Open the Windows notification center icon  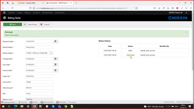pyautogui.click(x=190, y=107)
